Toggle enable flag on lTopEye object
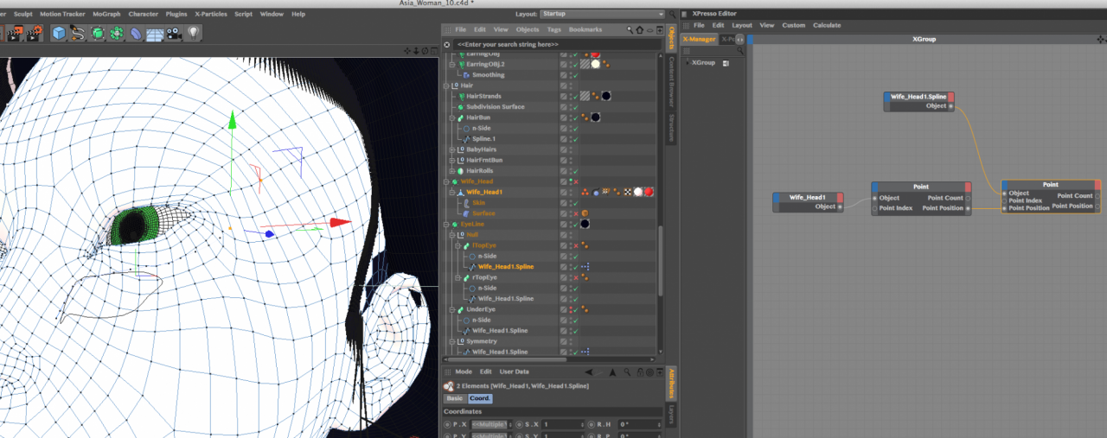Image resolution: width=1107 pixels, height=438 pixels. click(x=576, y=245)
